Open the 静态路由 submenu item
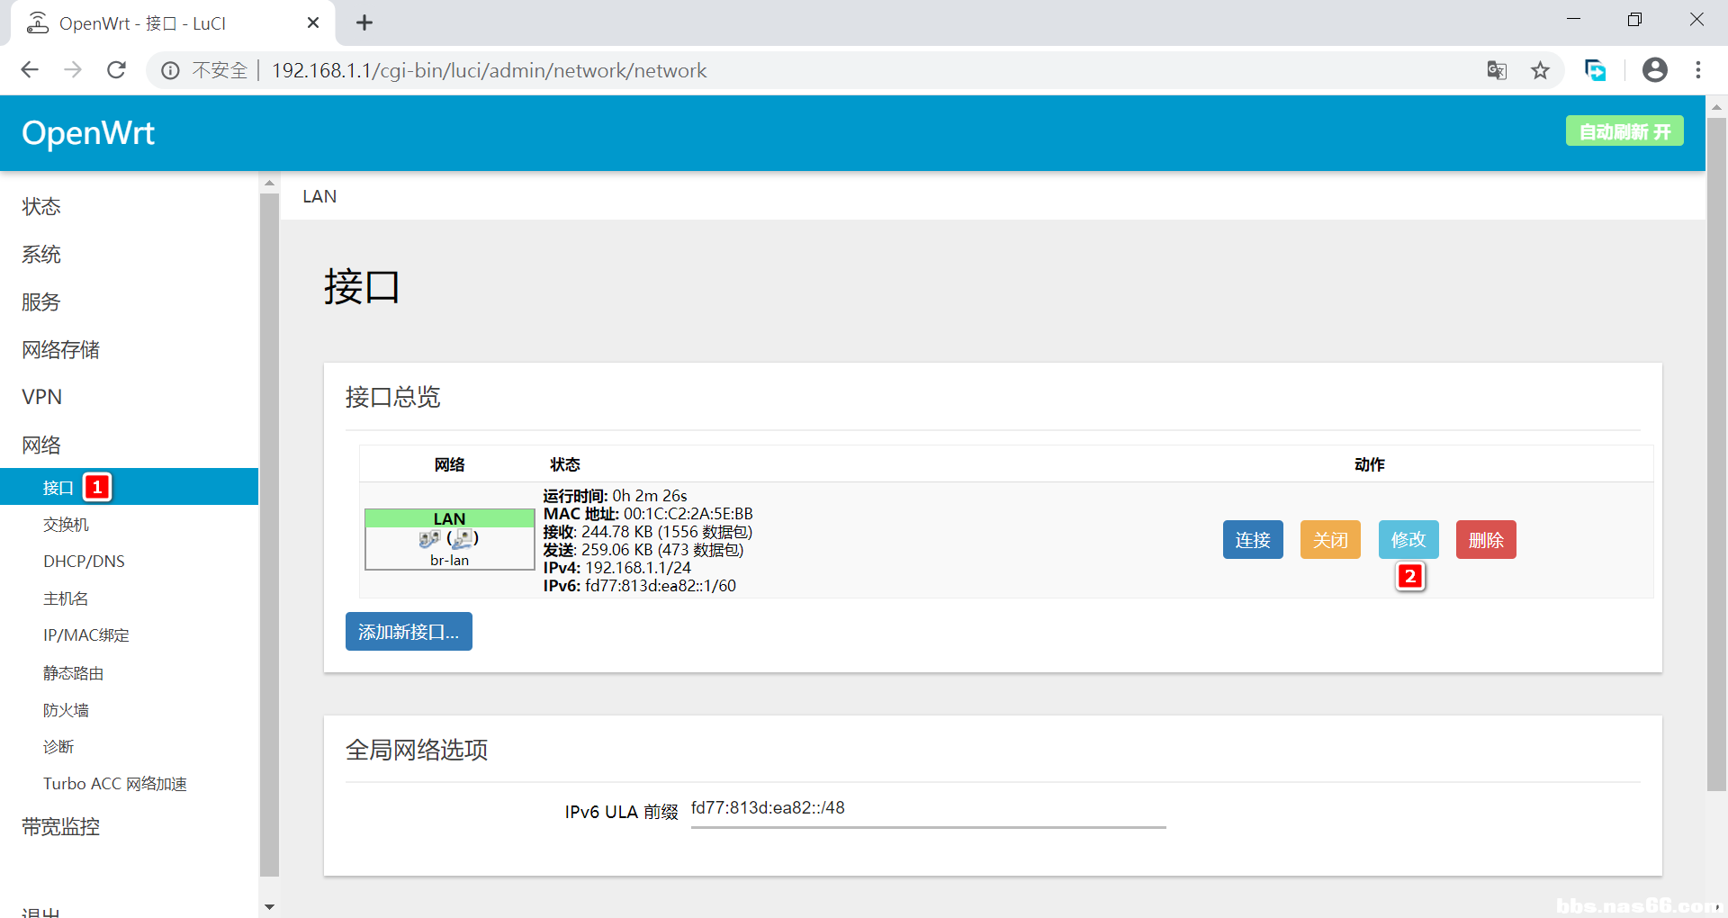Screen dimensions: 1728x918 pos(74,673)
